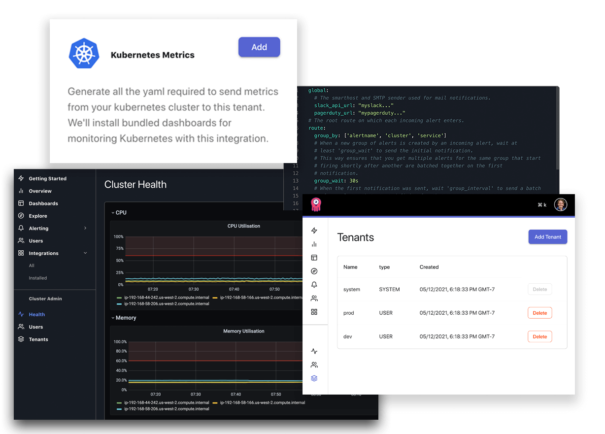Screen dimensions: 605x434
Task: Click the Integrations grid icon
Action: 21,253
